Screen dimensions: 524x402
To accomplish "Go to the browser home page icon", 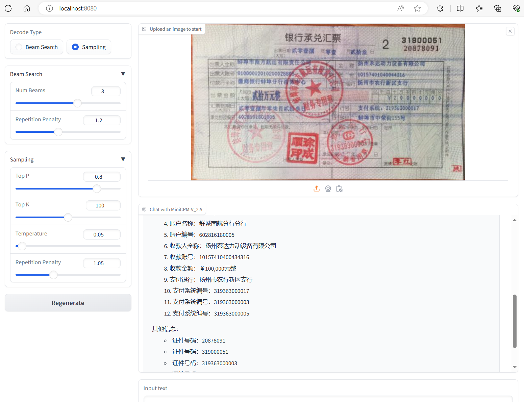I will (x=27, y=8).
